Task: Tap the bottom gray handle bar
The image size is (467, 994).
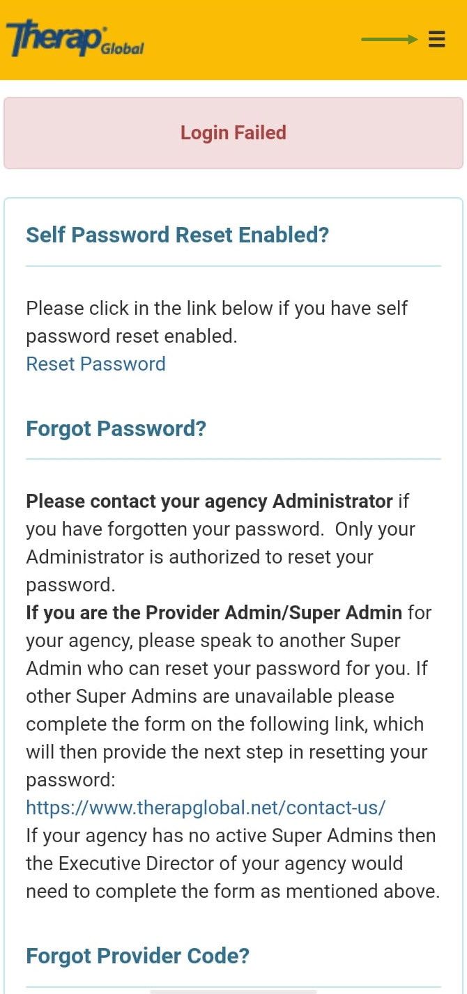Action: [233, 991]
